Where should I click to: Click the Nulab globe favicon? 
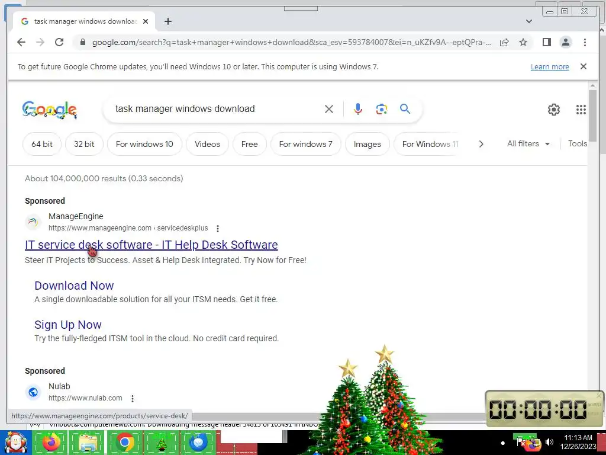click(33, 392)
